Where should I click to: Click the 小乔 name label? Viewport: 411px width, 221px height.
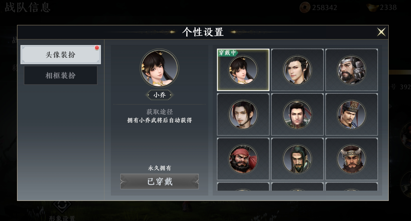click(160, 95)
